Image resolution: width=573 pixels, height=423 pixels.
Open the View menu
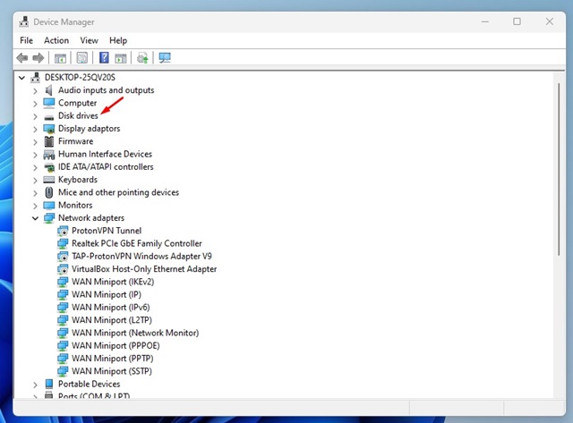click(x=90, y=40)
